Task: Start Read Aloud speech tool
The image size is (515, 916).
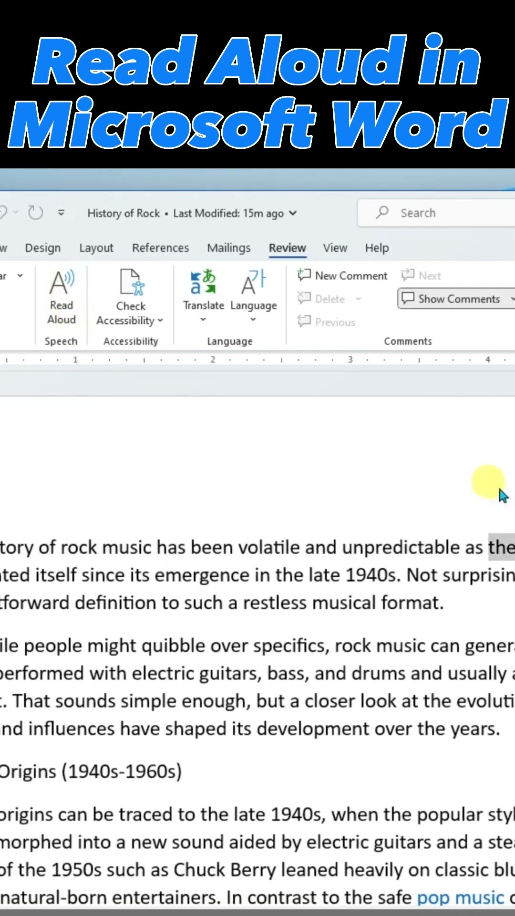Action: pyautogui.click(x=62, y=297)
